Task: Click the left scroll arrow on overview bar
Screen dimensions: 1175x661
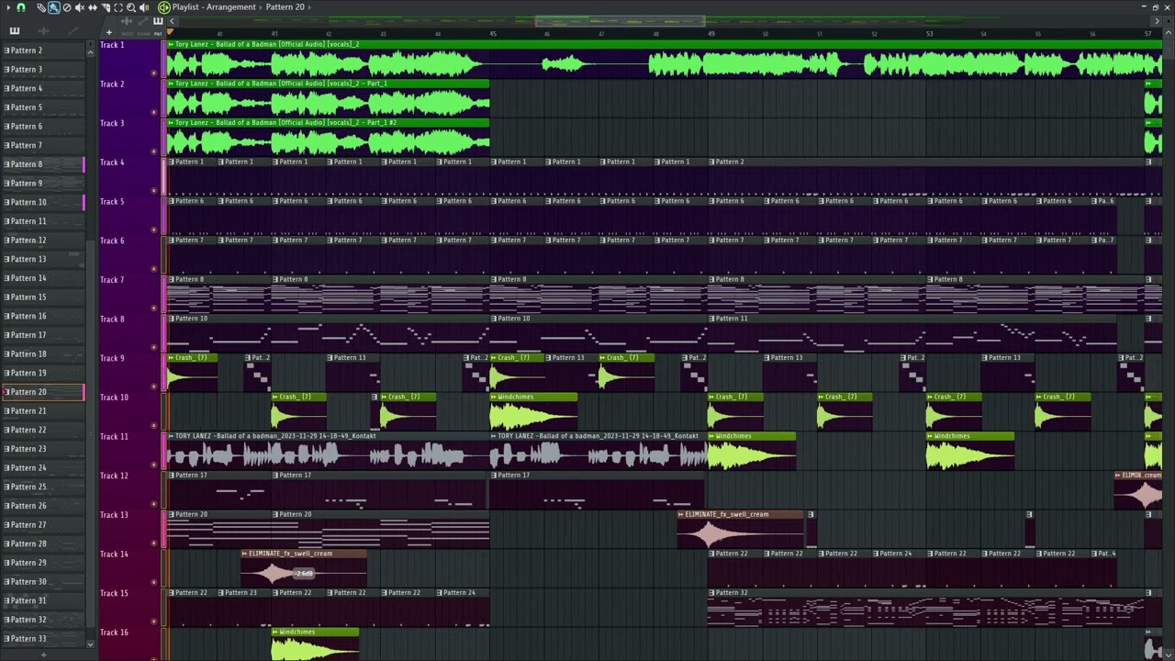Action: pyautogui.click(x=173, y=21)
